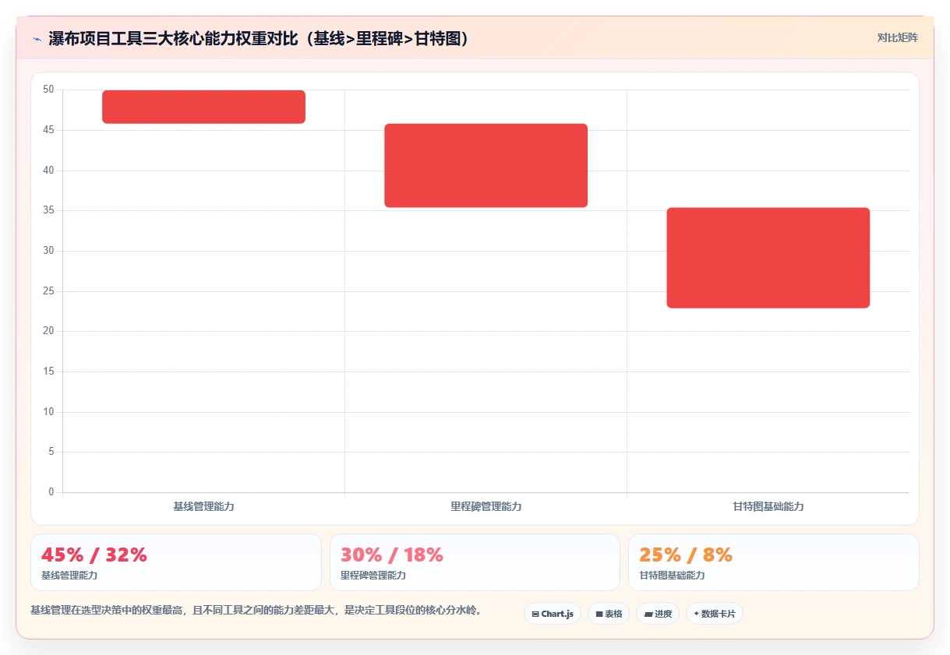
Task: Click the red bar for 里程碑管理能力
Action: (x=486, y=165)
